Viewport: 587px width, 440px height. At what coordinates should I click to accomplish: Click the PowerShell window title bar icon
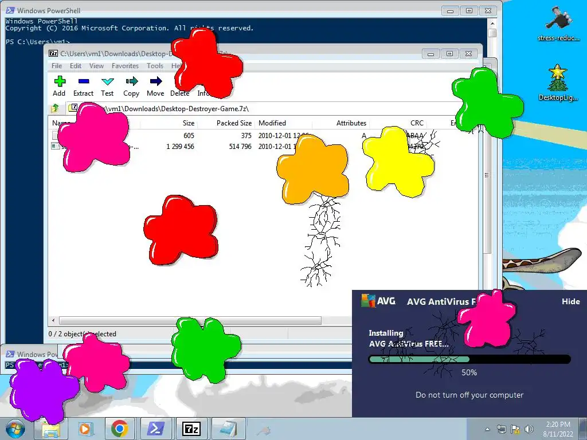[10, 10]
